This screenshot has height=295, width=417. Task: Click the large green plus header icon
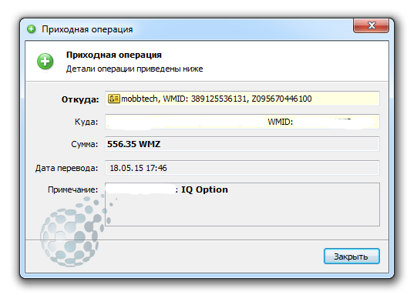point(45,62)
